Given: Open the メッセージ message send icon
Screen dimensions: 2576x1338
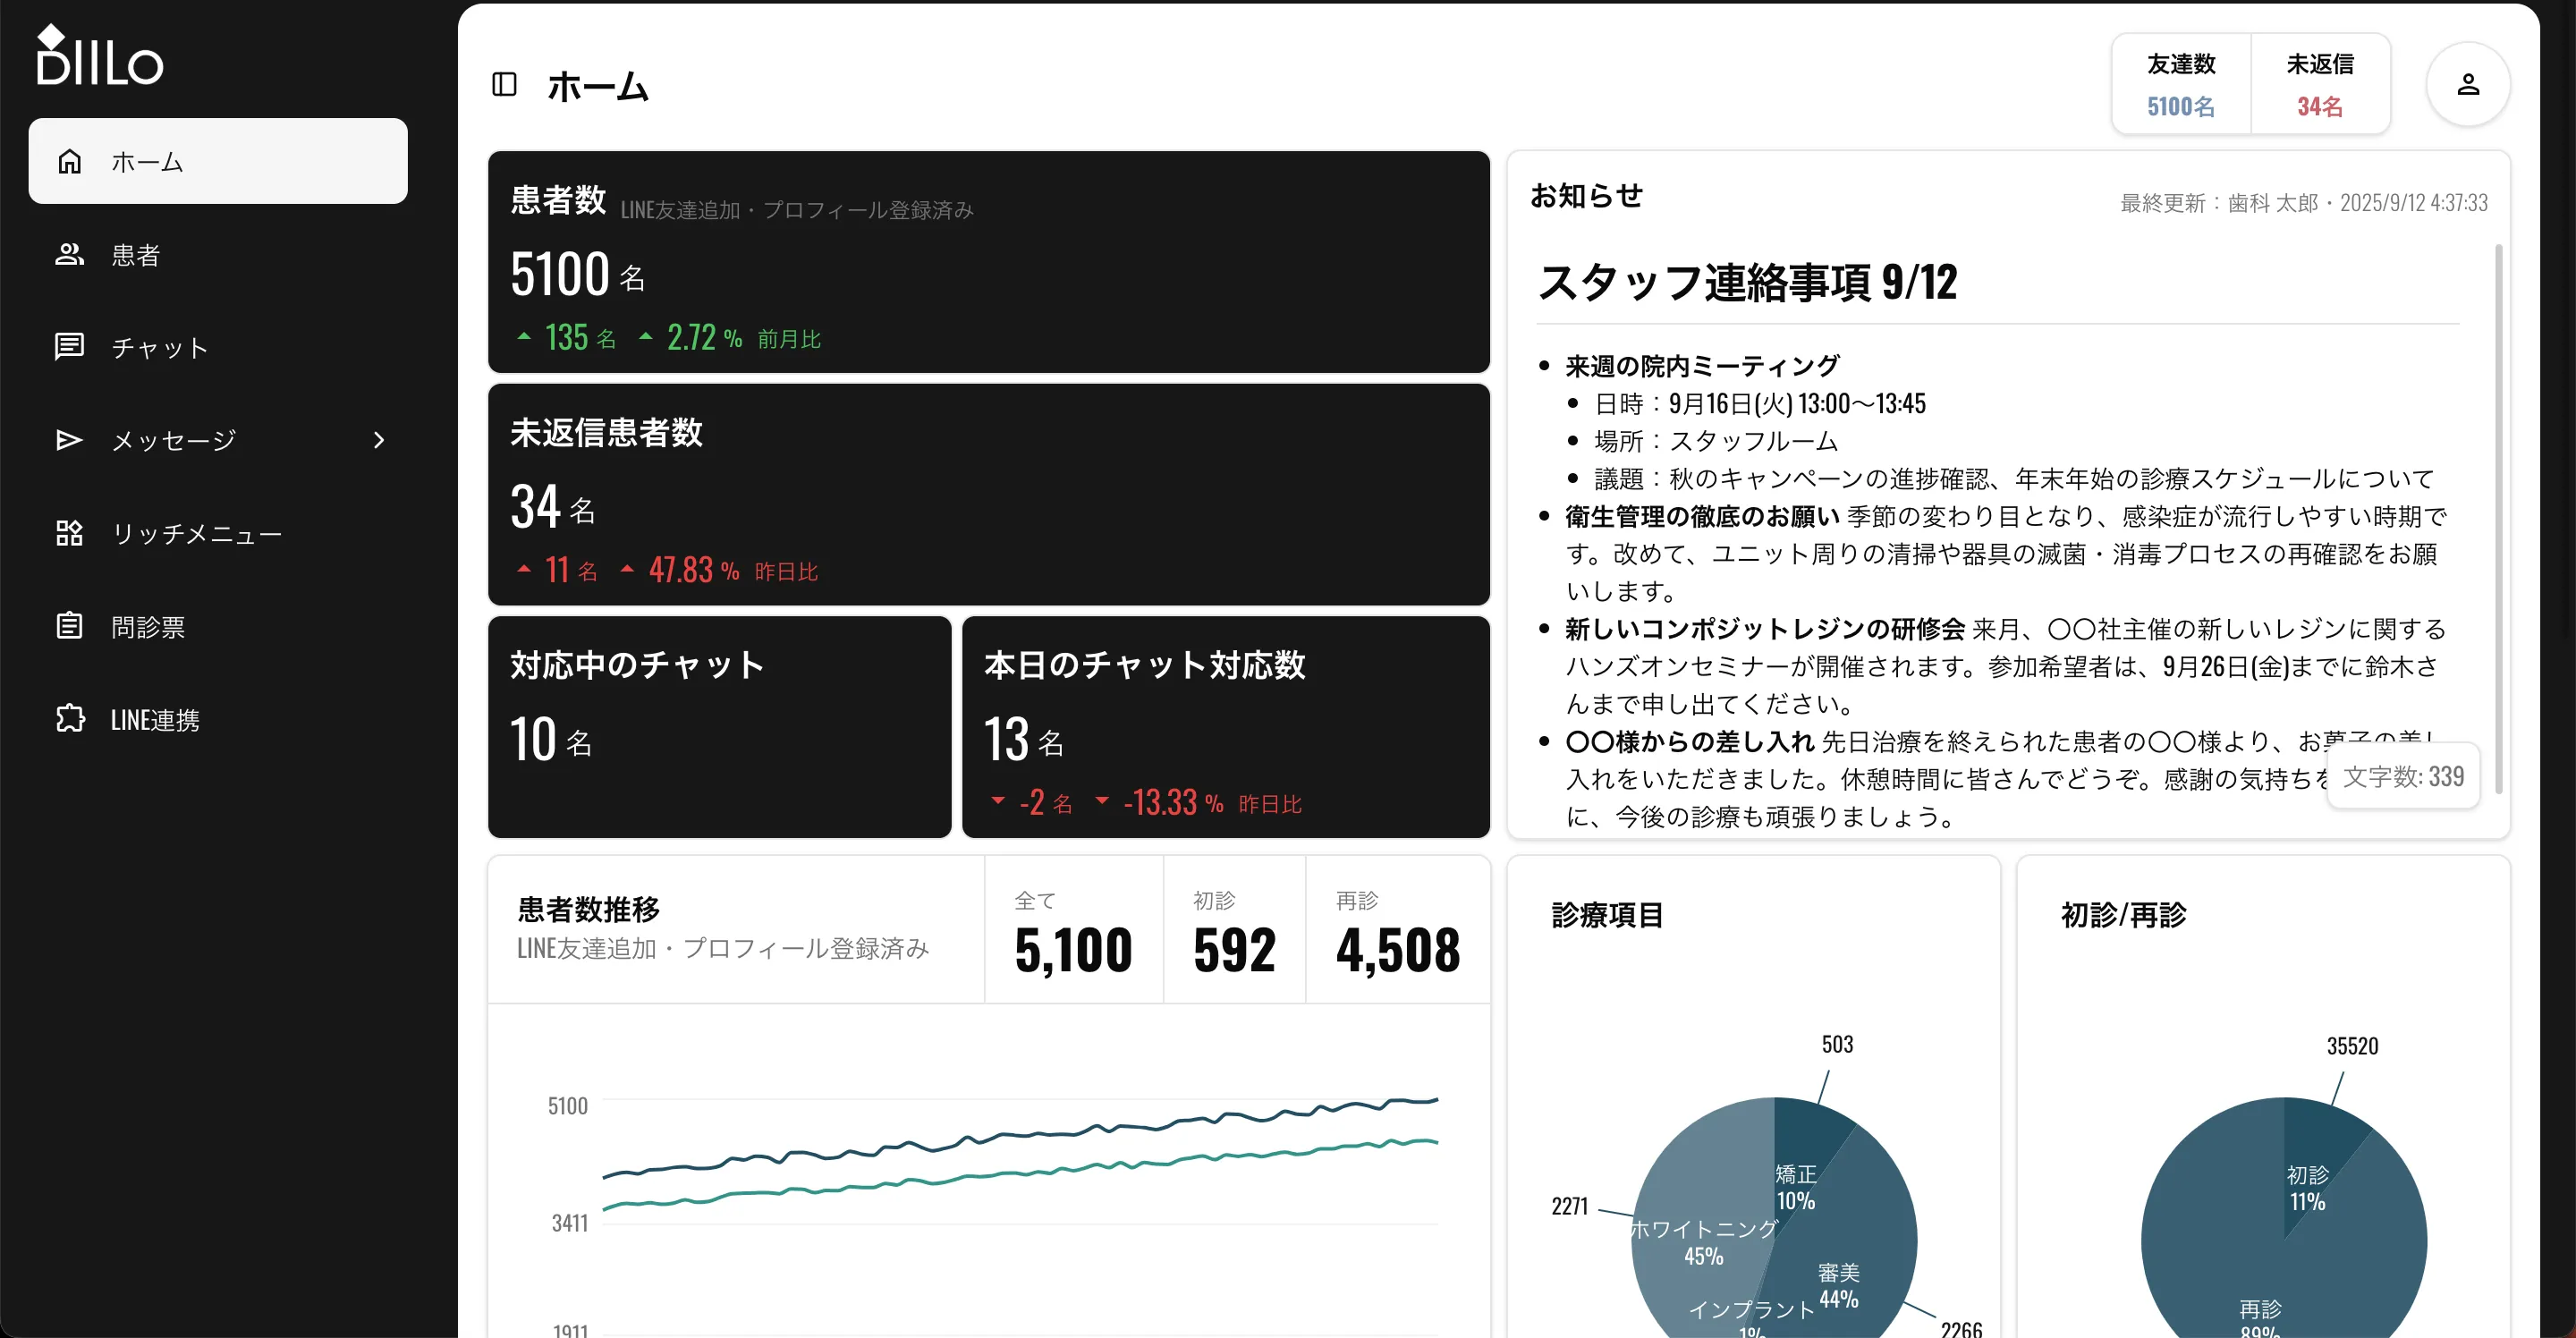Looking at the screenshot, I should [x=70, y=440].
